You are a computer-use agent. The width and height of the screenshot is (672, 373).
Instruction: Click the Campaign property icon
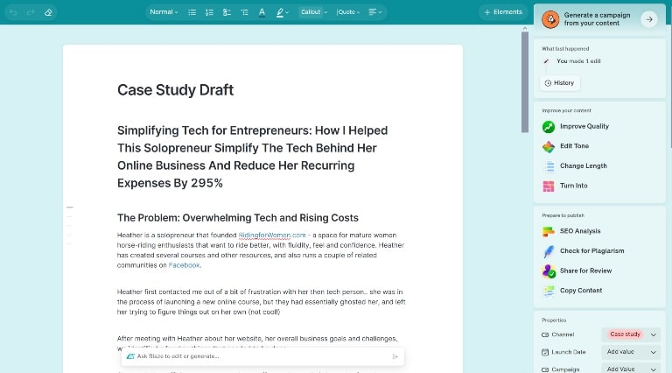pos(545,369)
